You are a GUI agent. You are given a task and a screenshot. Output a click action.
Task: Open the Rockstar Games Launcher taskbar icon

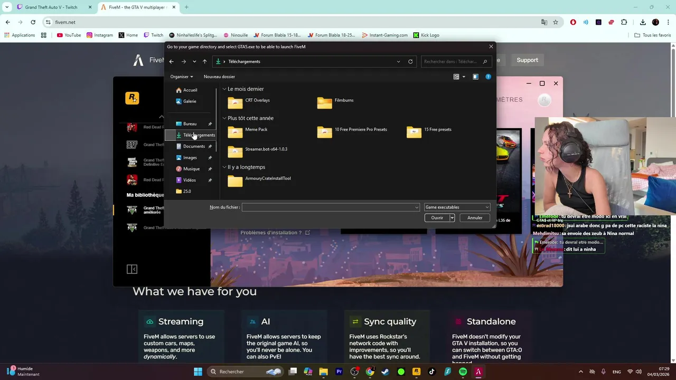click(x=416, y=372)
